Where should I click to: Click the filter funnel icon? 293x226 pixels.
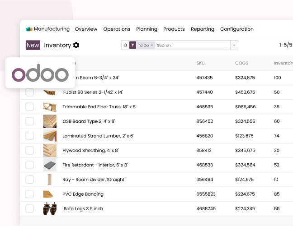pos(132,45)
